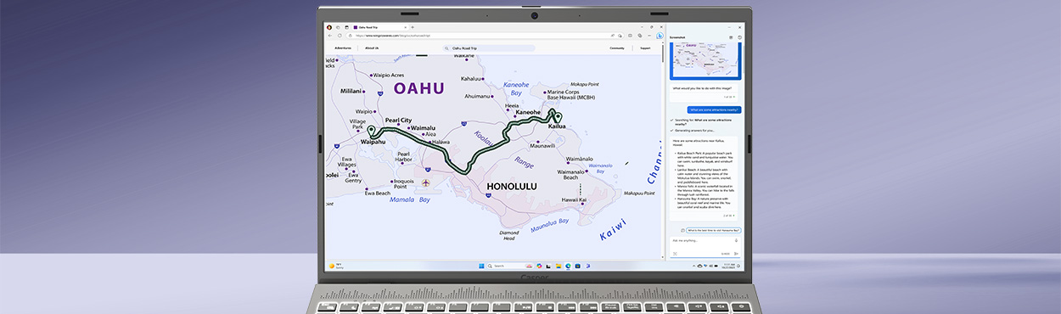Launch Microsoft Edge from the taskbar
Image resolution: width=1061 pixels, height=314 pixels.
[x=568, y=266]
